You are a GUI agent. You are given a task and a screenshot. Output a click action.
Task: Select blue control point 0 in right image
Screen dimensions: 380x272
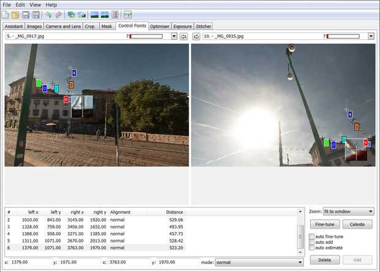(x=333, y=145)
